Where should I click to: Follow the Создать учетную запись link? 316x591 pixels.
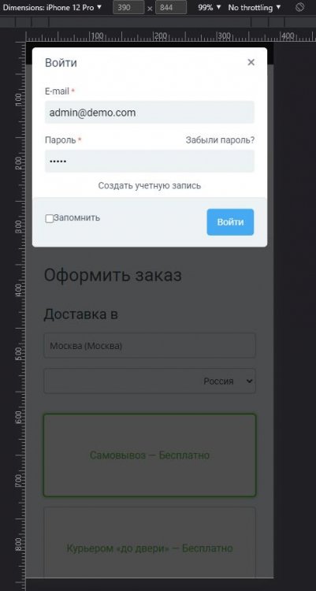tap(150, 185)
